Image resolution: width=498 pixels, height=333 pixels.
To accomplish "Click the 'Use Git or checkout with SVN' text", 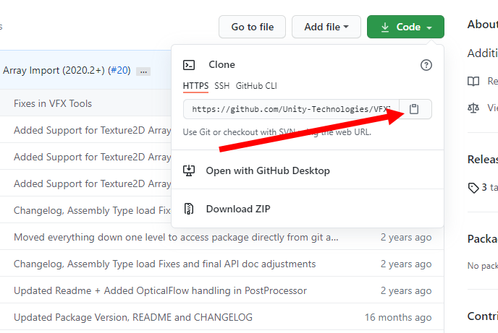I will pyautogui.click(x=277, y=132).
